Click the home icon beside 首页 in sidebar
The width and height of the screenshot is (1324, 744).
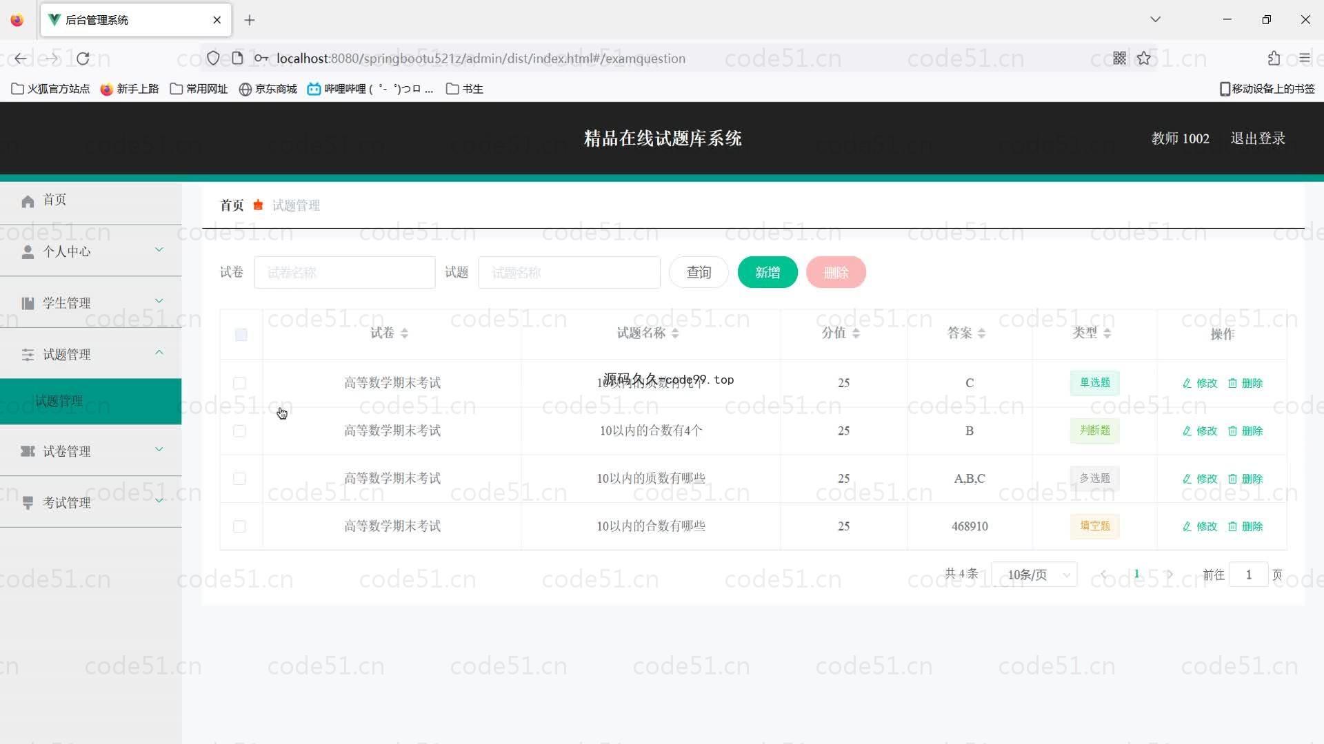[28, 201]
